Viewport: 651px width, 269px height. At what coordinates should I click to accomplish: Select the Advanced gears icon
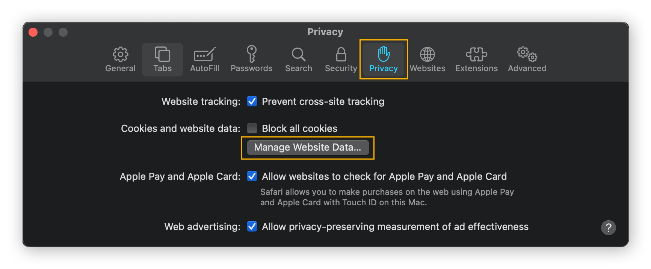click(x=527, y=59)
